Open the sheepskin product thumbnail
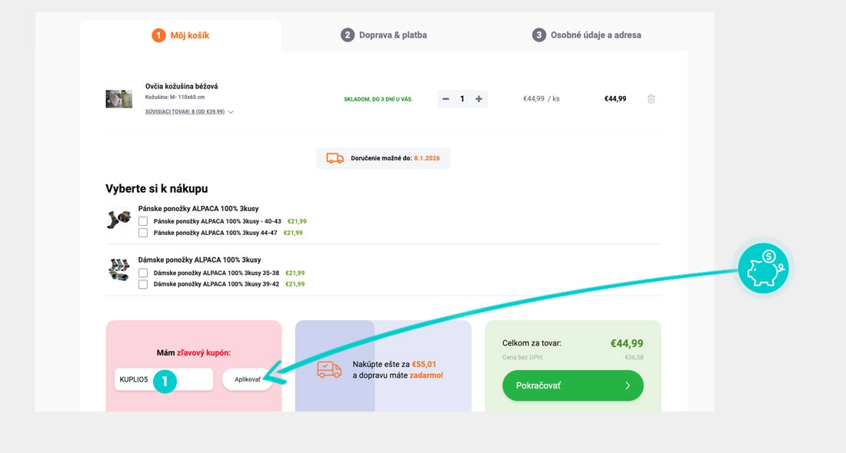 (119, 99)
